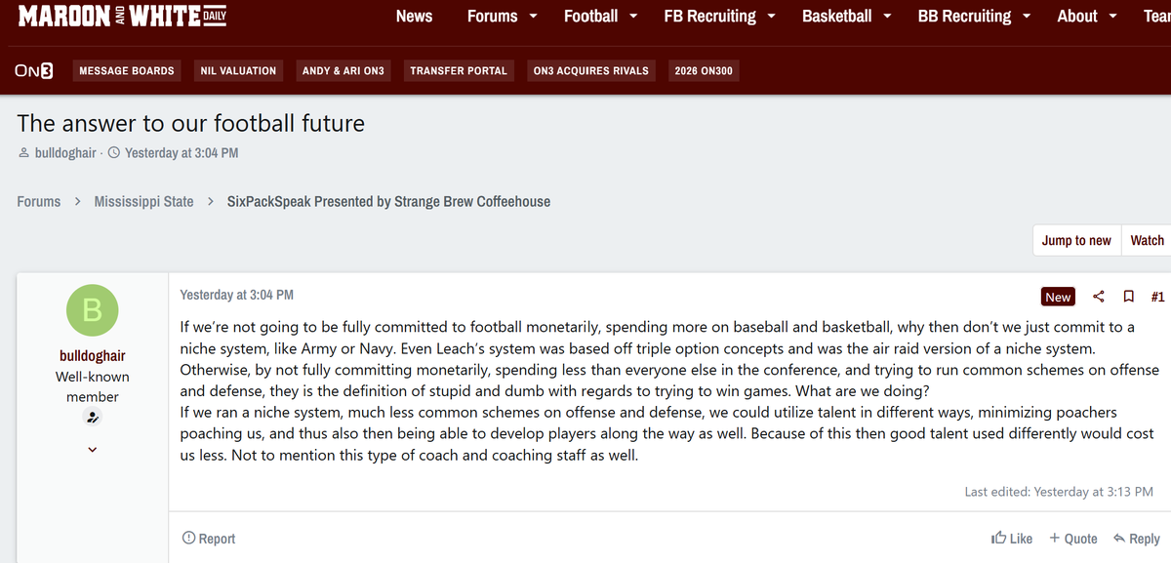Open the Forums dropdown arrow in navigation
1171x563 pixels.
tap(533, 16)
